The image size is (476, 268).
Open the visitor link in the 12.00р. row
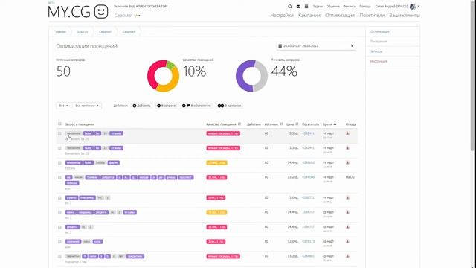[x=309, y=241]
